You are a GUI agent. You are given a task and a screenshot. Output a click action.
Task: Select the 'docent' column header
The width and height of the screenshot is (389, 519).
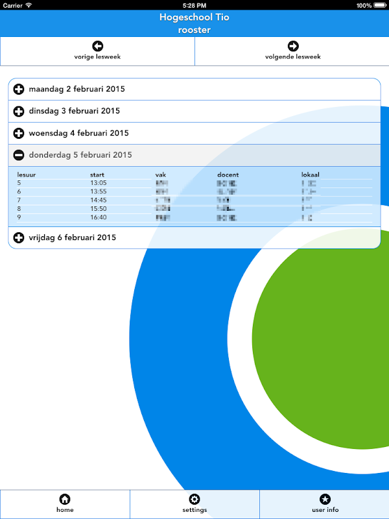(x=228, y=175)
